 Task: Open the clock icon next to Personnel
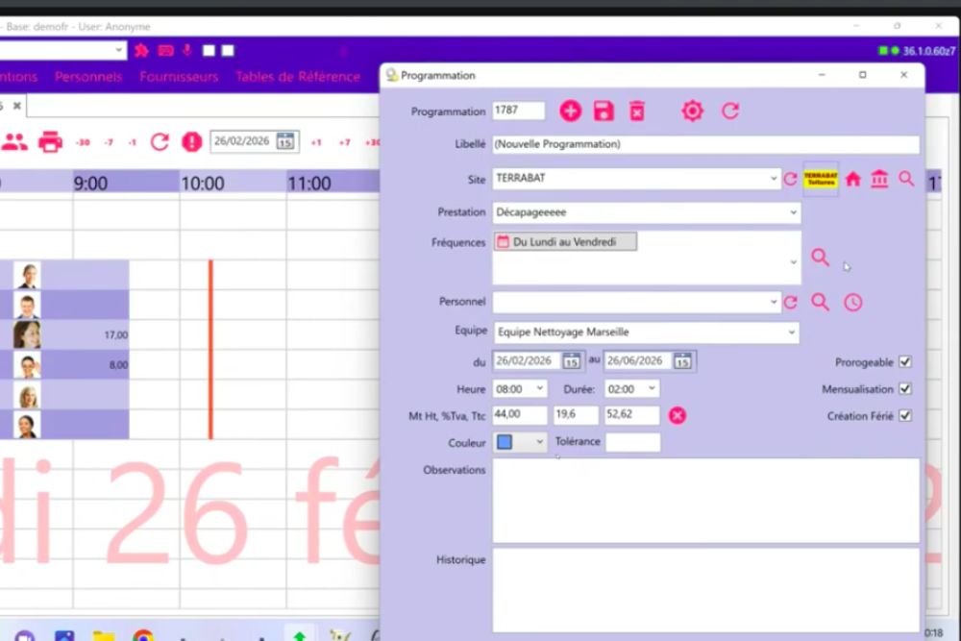(x=853, y=303)
